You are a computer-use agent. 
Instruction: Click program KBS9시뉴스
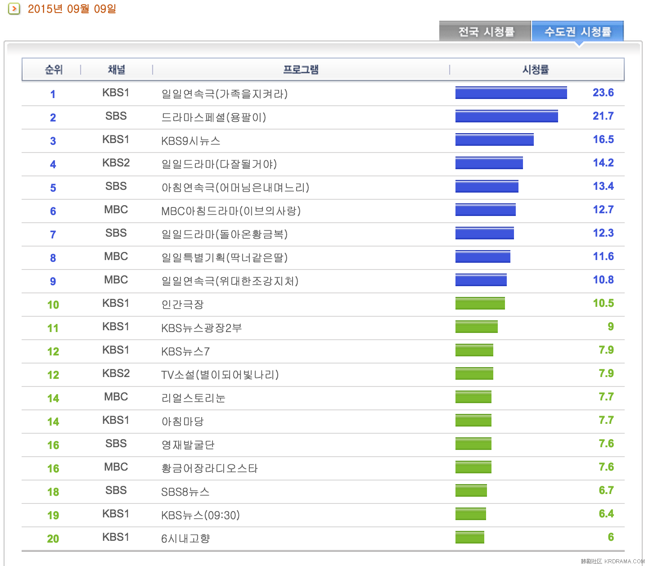191,140
